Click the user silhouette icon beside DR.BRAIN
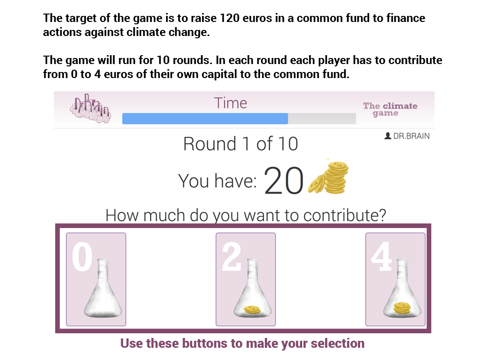The width and height of the screenshot is (479, 359). pos(387,136)
